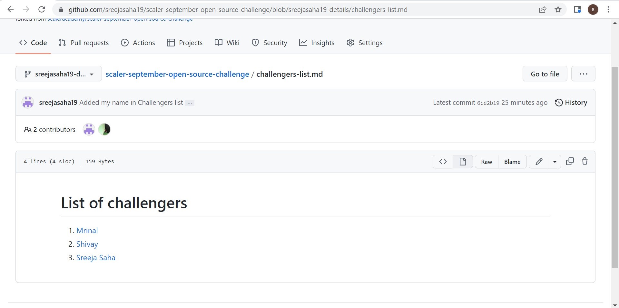Open the sreejasaha19-d... branch selector
The width and height of the screenshot is (619, 308).
pos(59,74)
